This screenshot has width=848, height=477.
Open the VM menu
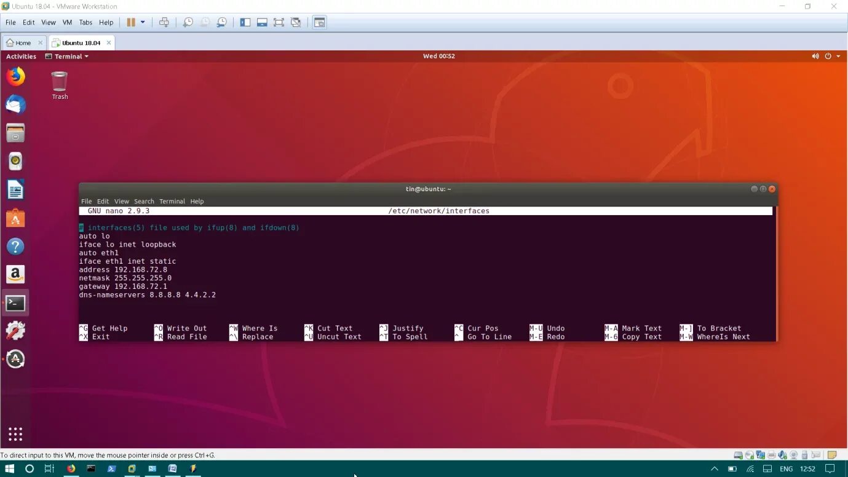tap(68, 22)
